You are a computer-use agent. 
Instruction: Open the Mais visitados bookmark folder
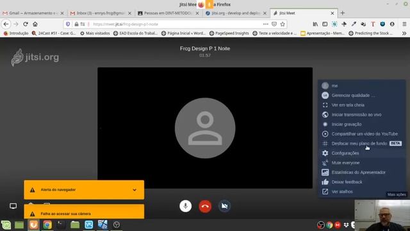click(95, 33)
